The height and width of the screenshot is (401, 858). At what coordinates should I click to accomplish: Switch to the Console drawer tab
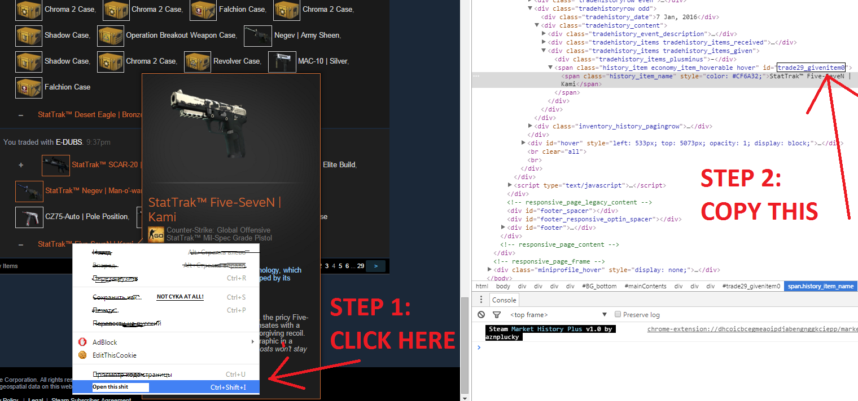pyautogui.click(x=504, y=300)
